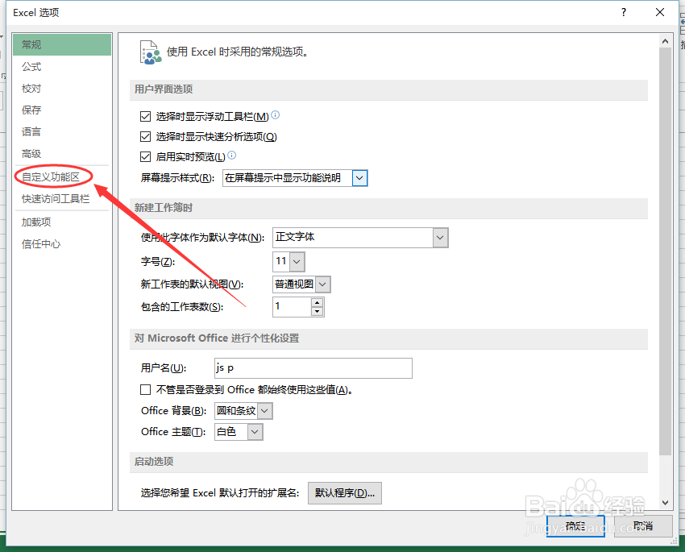Select the 公式 category
Viewport: 685px width, 552px height.
pos(62,66)
